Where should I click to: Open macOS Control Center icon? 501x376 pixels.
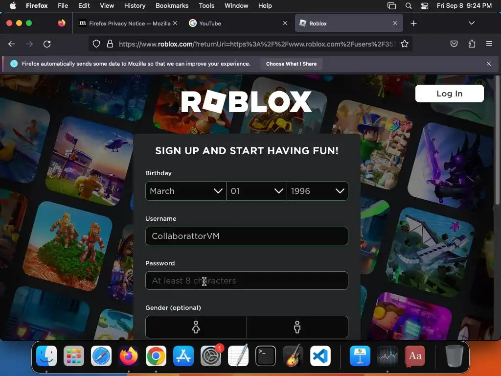pos(424,6)
